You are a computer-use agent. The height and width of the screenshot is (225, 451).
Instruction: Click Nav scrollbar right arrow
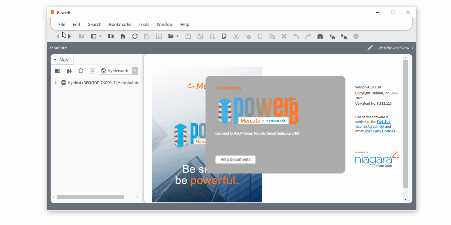point(137,197)
